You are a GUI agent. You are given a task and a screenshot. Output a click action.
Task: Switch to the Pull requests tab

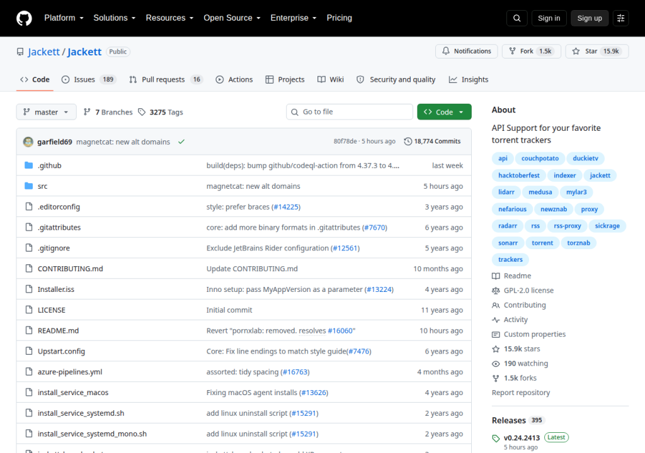tap(166, 80)
